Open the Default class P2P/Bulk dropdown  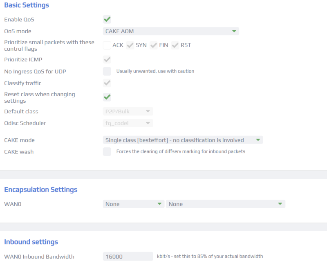pyautogui.click(x=128, y=111)
